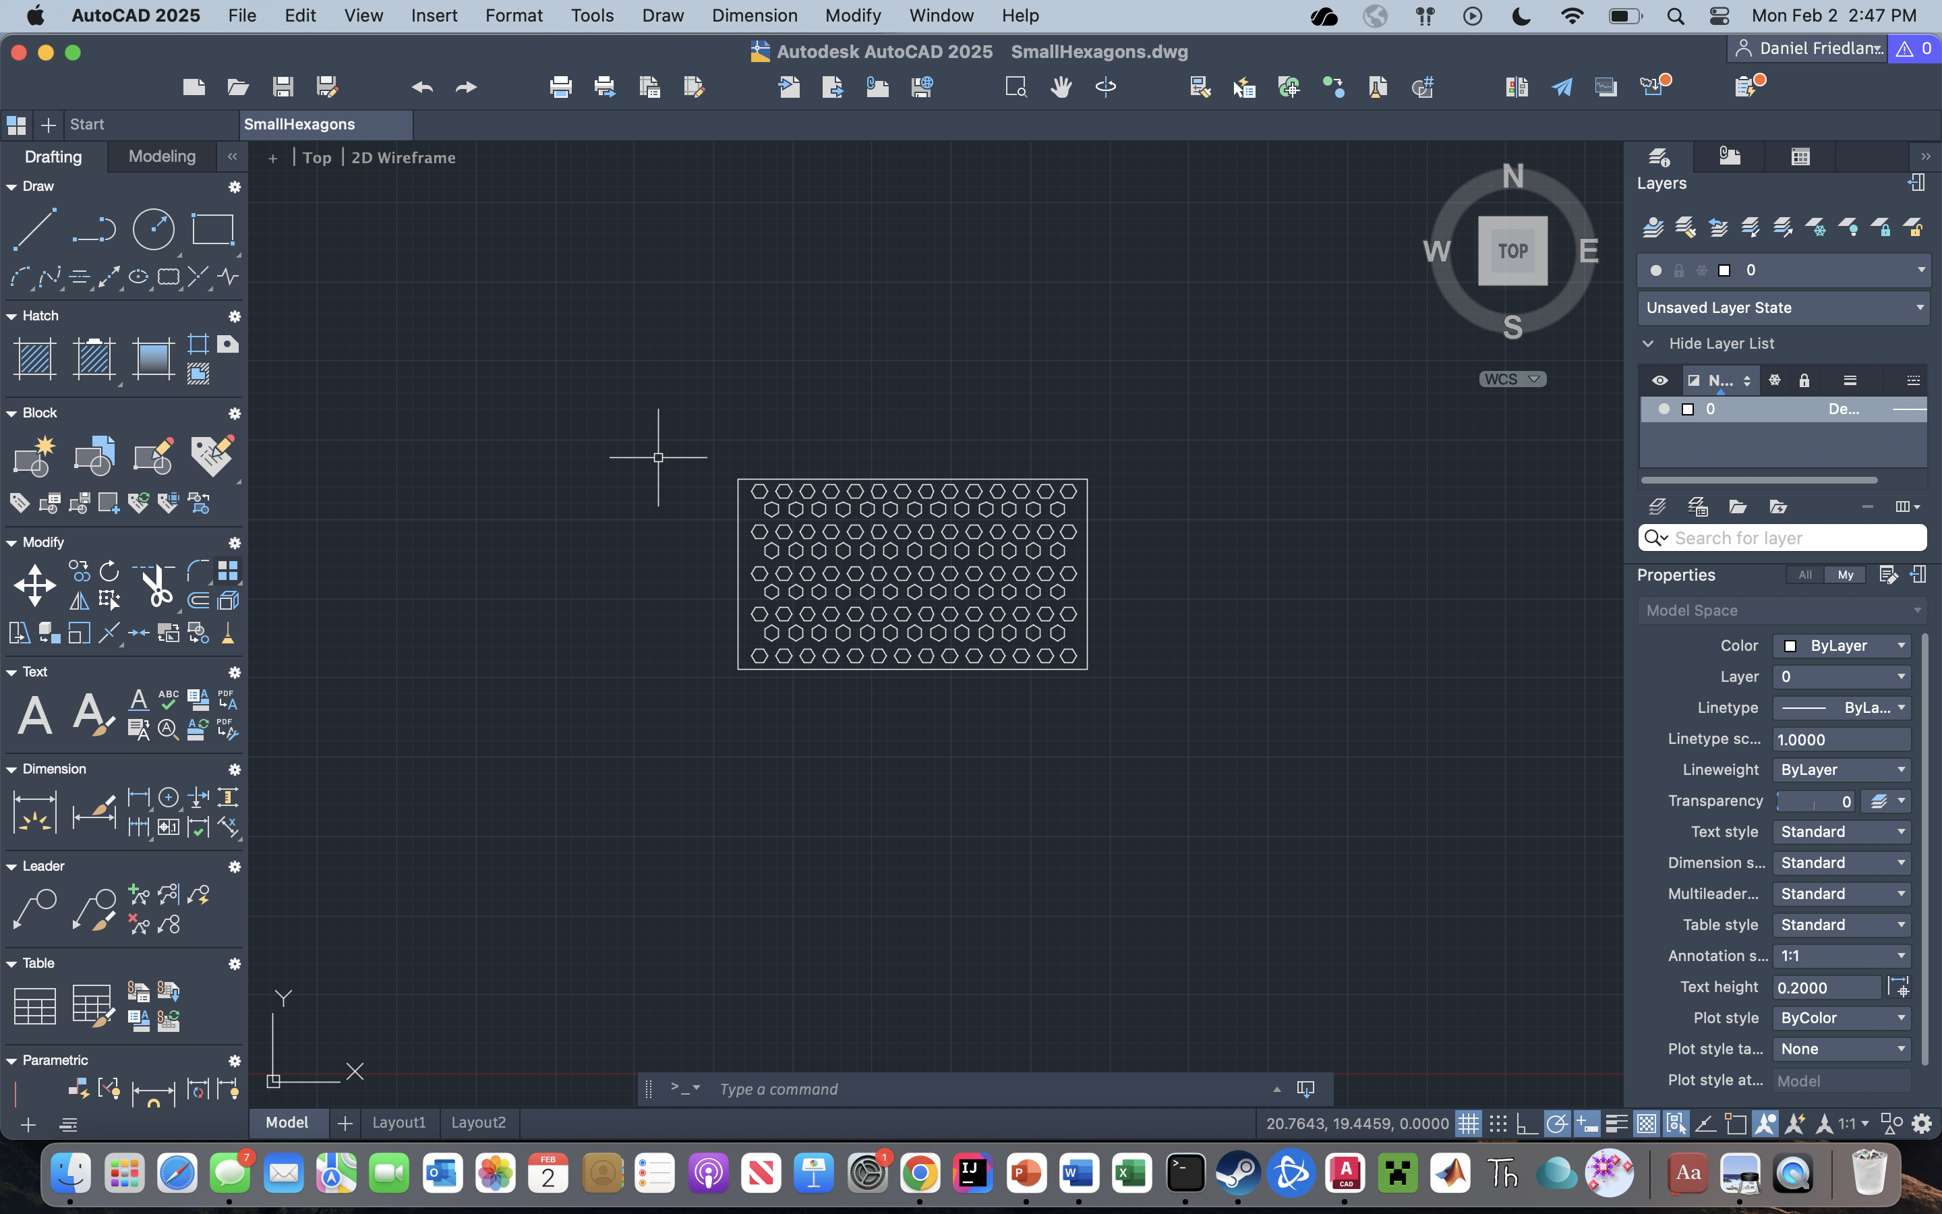Switch to the Modeling tab
Screen dimensions: 1942x1214
click(161, 156)
